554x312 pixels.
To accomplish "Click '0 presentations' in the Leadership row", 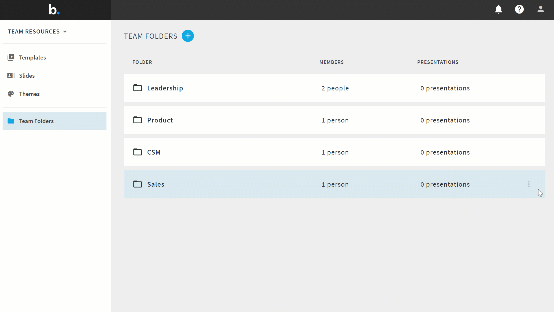I will click(445, 88).
